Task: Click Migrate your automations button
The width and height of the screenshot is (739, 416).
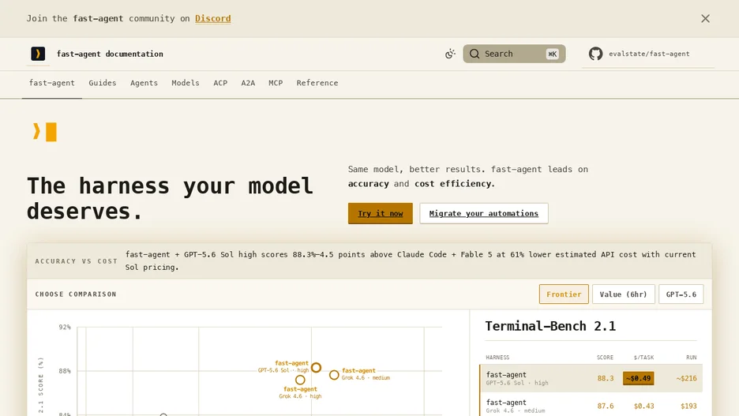Action: click(483, 213)
